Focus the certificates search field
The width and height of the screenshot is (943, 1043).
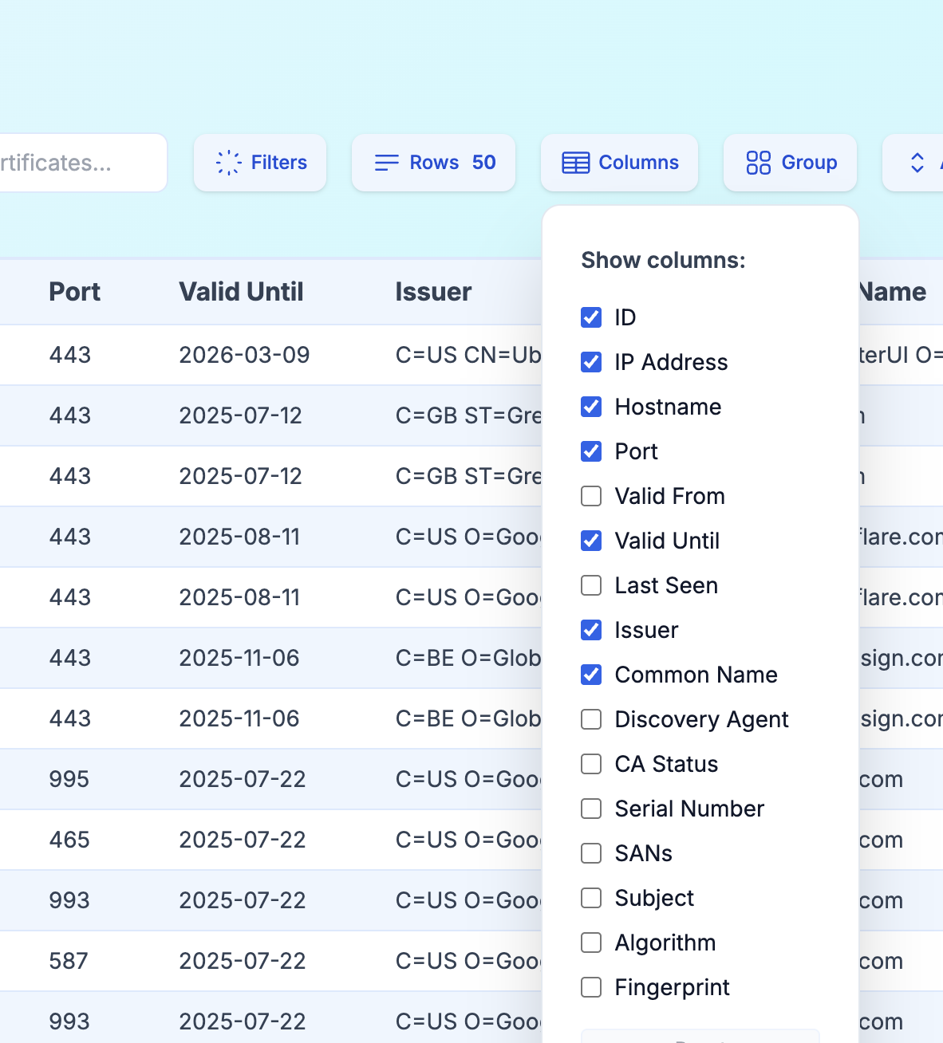coord(80,163)
